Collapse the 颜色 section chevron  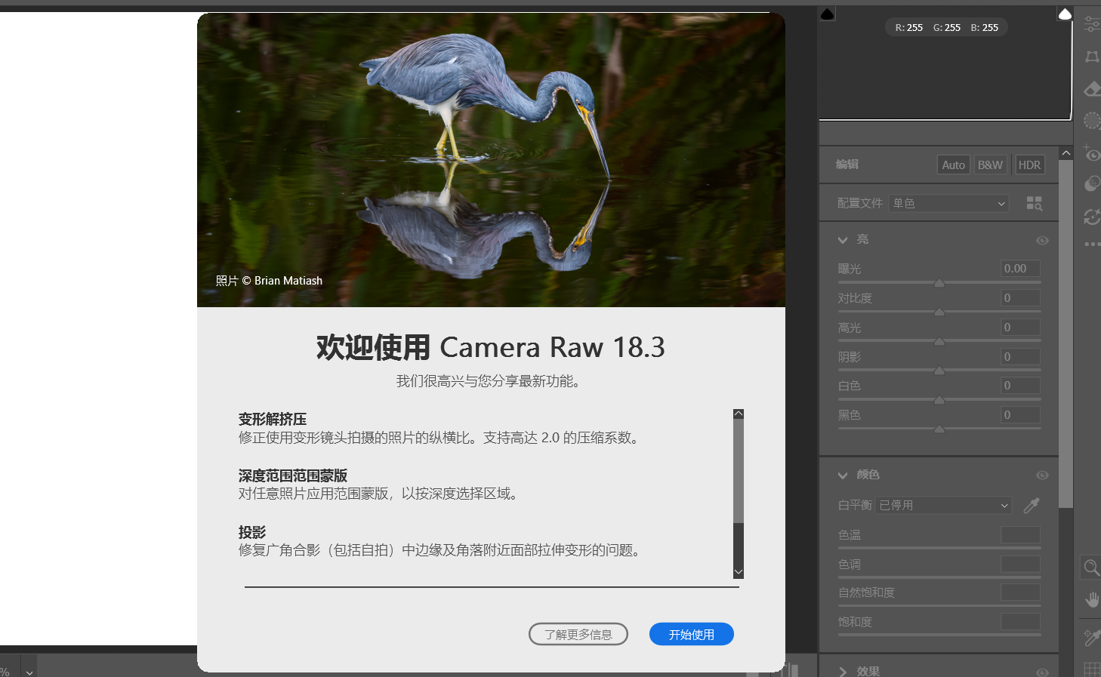(x=843, y=475)
